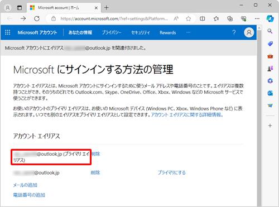Reload the current page

coord(37,18)
